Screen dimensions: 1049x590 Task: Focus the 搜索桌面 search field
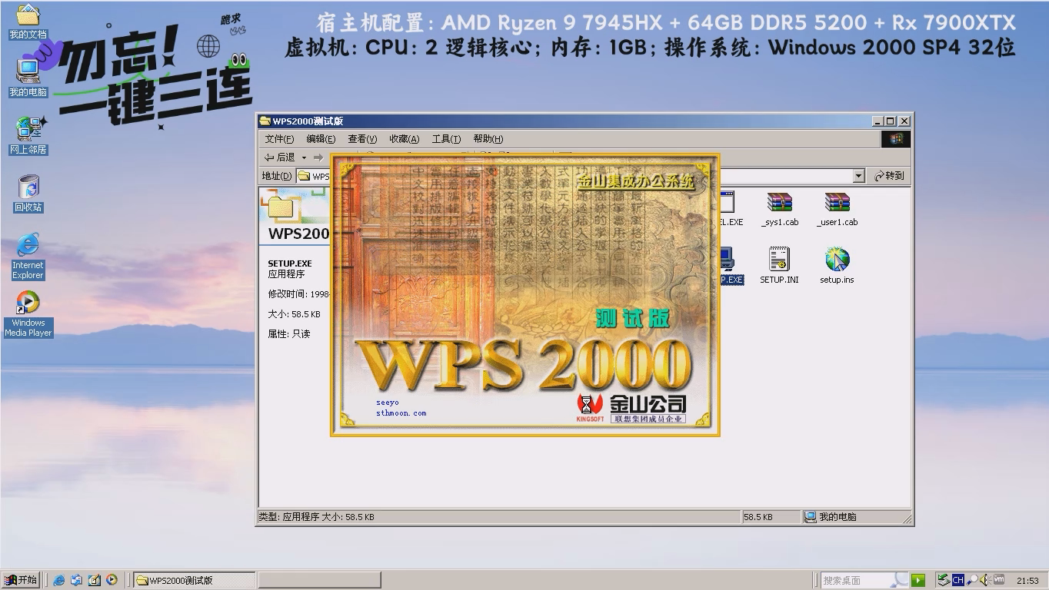(864, 580)
